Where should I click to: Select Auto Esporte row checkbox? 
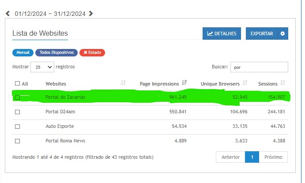(x=17, y=127)
